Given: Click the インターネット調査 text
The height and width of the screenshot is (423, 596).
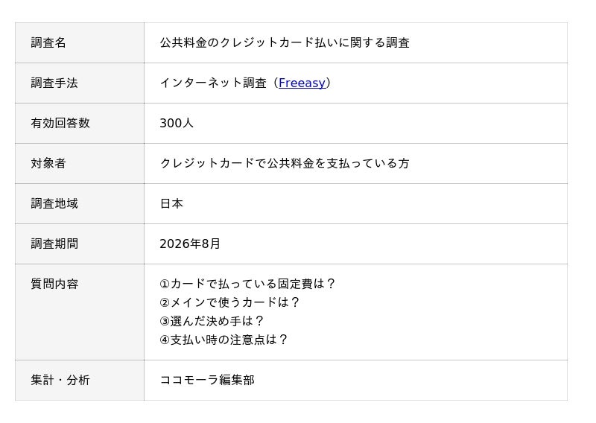Looking at the screenshot, I should point(213,83).
